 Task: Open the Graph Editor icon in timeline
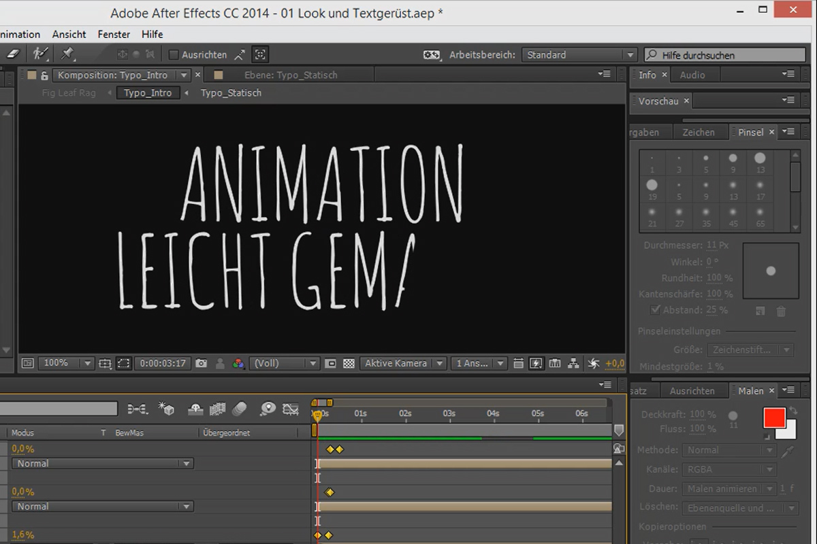(x=291, y=409)
